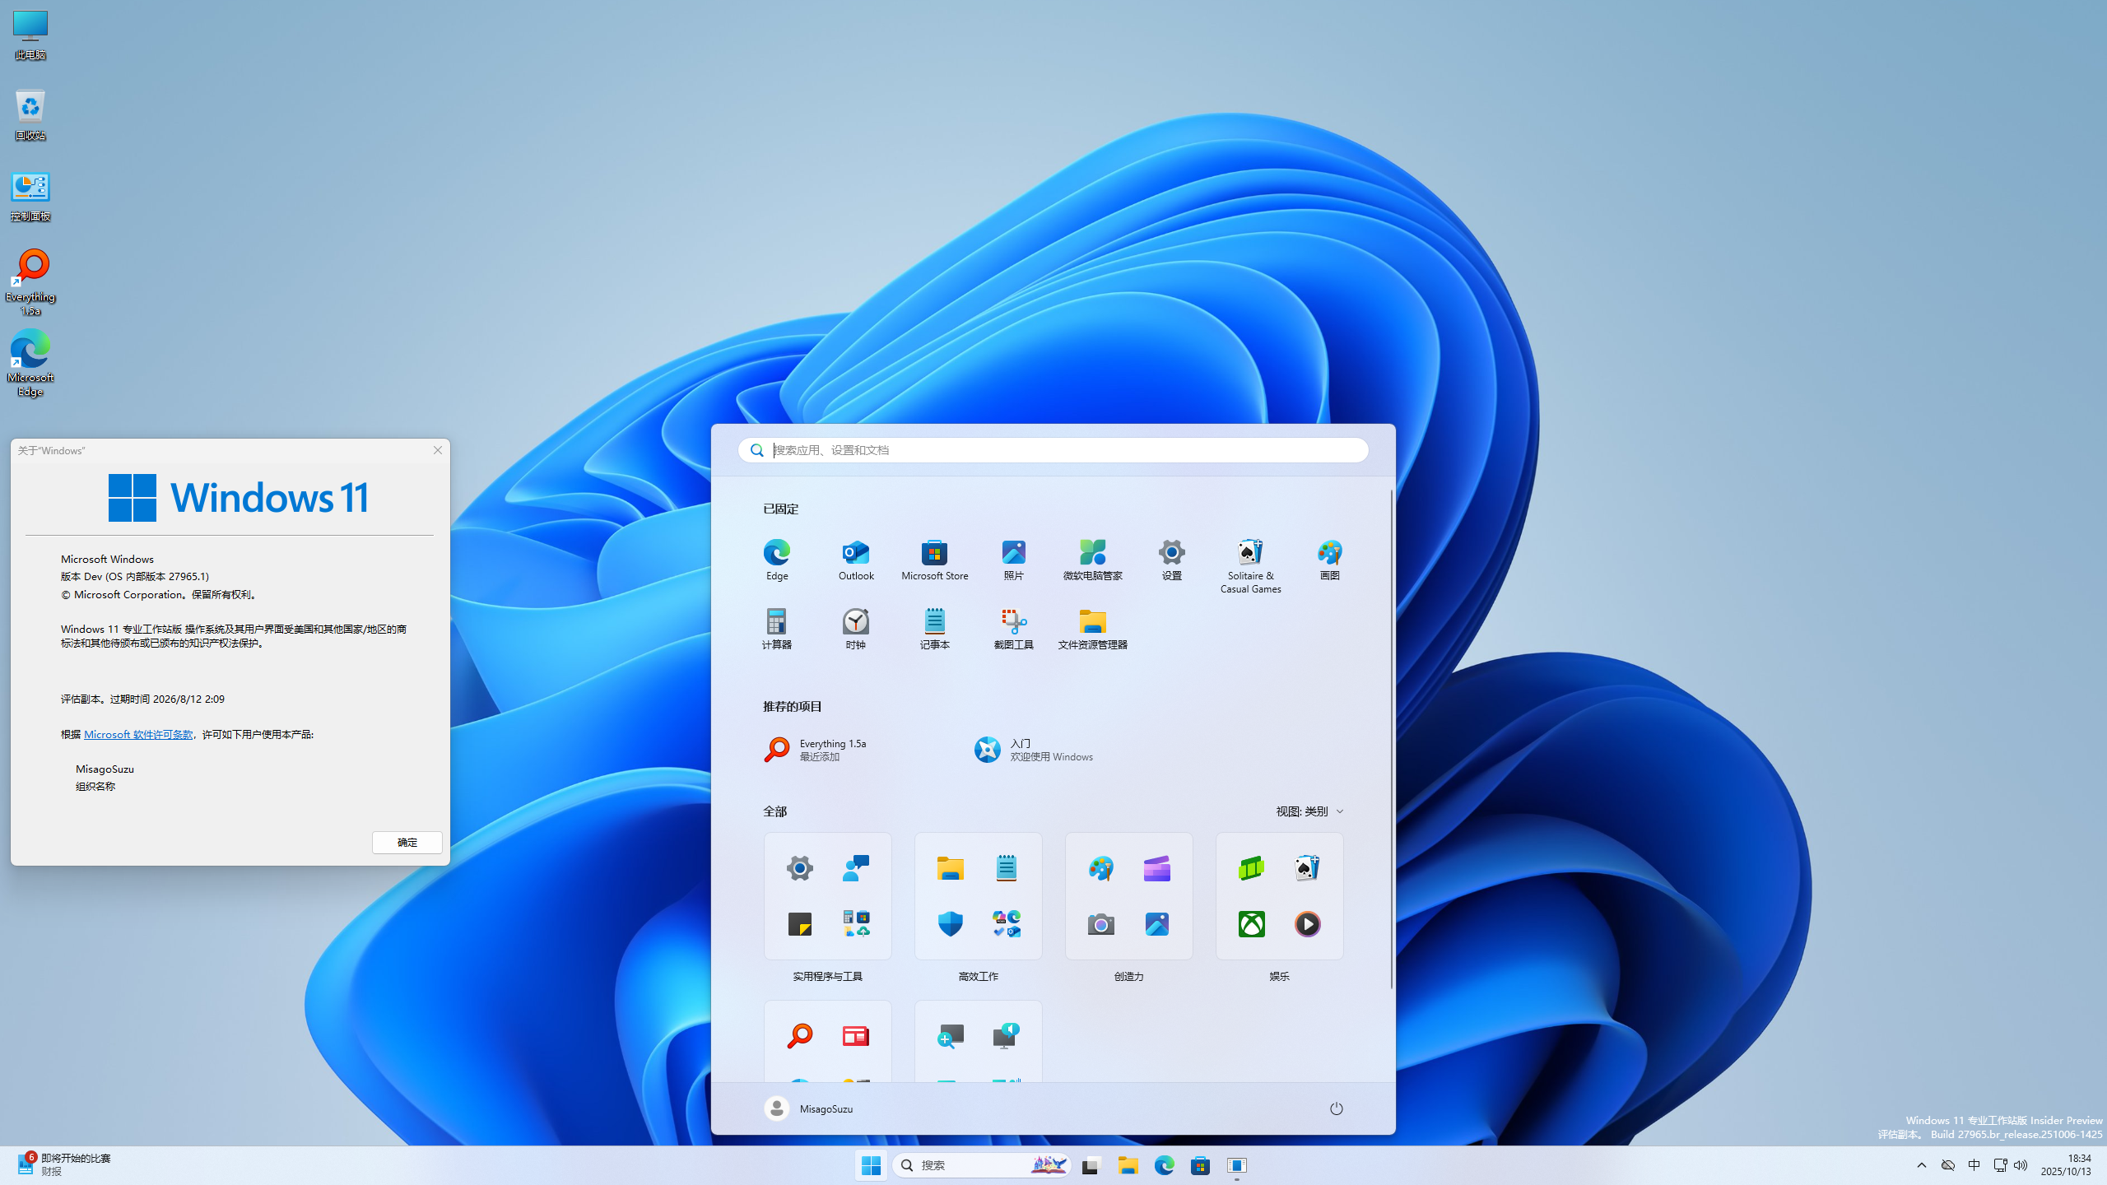The width and height of the screenshot is (2107, 1185).
Task: Launch 记事本 Notepad
Action: tap(935, 629)
